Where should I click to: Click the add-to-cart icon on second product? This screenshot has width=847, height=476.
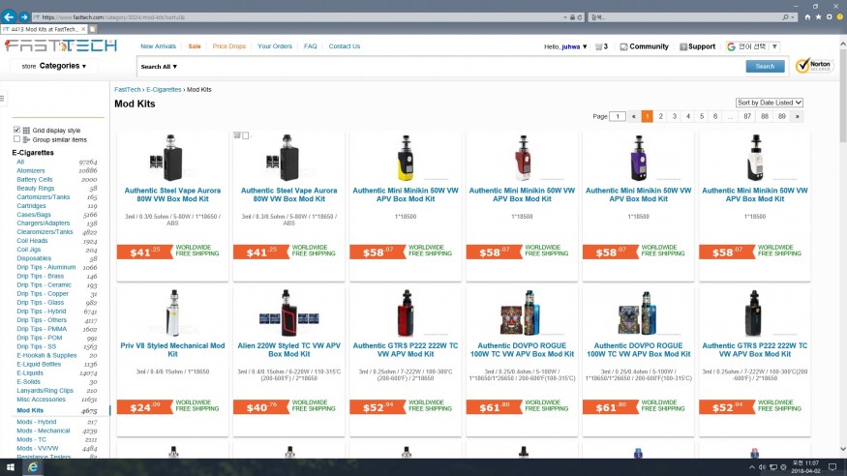237,135
